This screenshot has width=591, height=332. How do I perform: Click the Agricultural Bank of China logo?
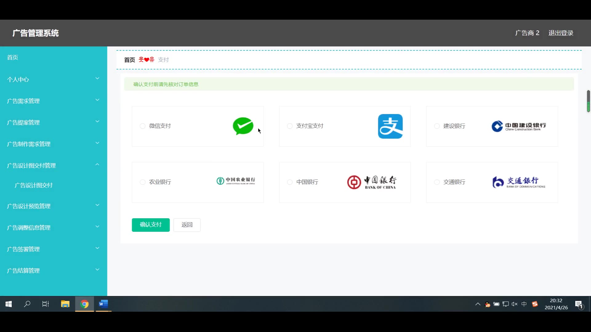click(236, 181)
